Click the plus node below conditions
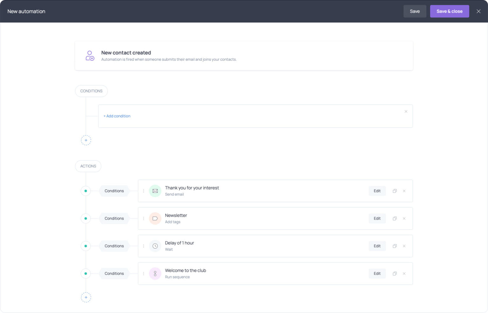The image size is (488, 313). point(86,140)
